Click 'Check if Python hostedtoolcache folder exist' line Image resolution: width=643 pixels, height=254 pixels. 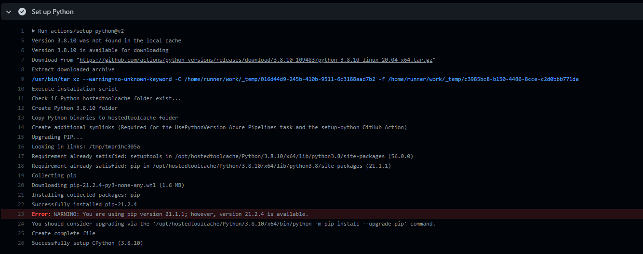tap(107, 98)
